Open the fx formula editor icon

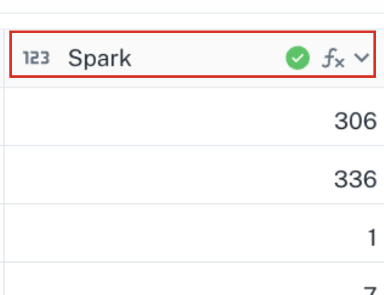point(333,58)
